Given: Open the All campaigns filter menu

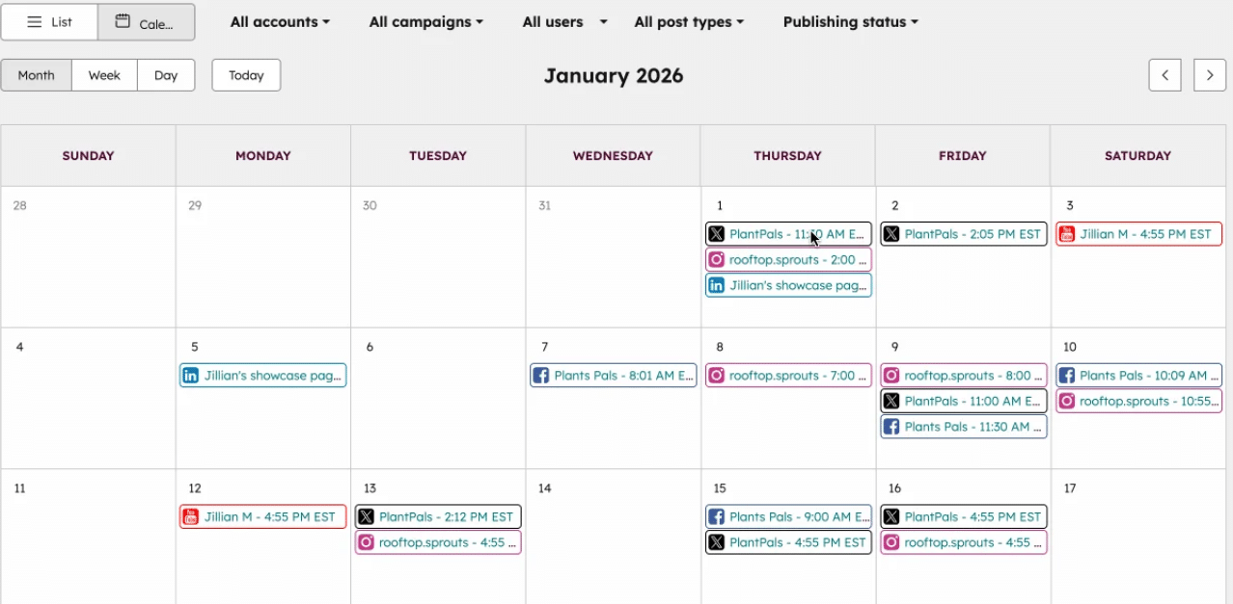Looking at the screenshot, I should (x=425, y=21).
